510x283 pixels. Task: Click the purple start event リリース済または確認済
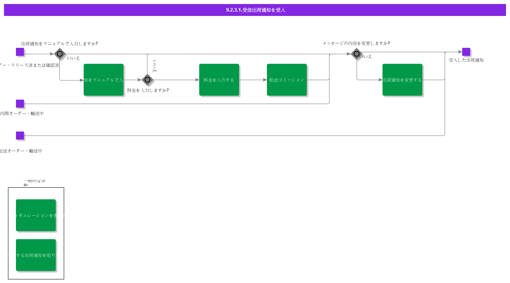click(x=20, y=52)
